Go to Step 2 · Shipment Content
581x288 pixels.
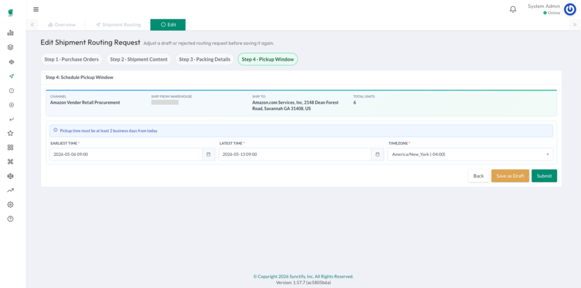(139, 59)
